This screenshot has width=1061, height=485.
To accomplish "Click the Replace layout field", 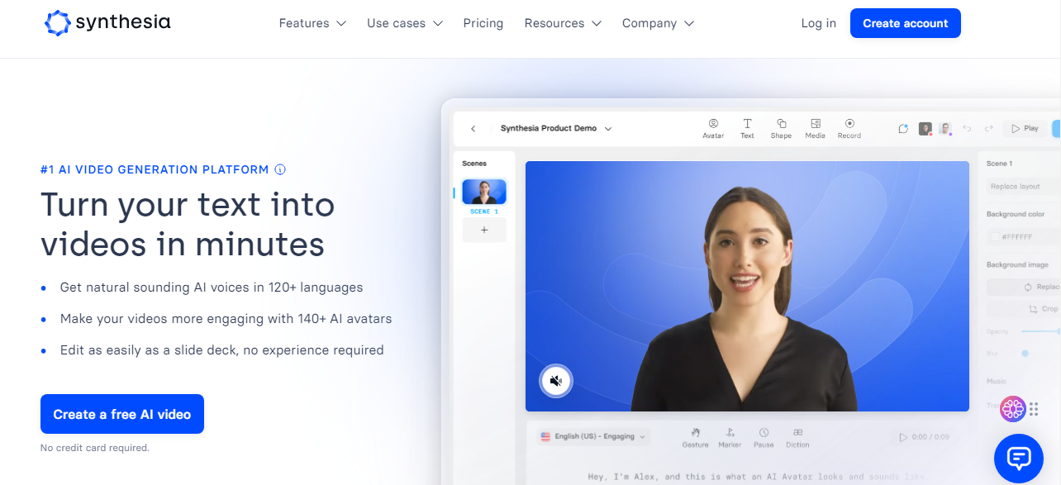I will (x=1024, y=187).
